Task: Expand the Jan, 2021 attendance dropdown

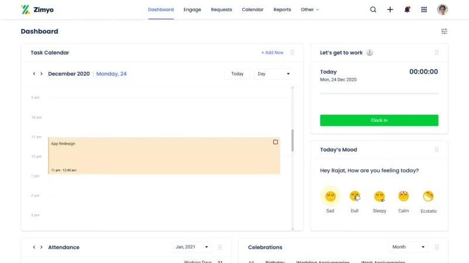Action: [191, 247]
